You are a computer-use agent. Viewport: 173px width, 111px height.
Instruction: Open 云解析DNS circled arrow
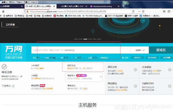[x=170, y=86]
